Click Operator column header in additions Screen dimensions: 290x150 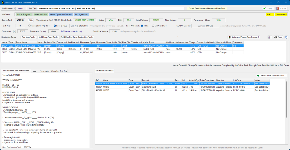pos(224,80)
